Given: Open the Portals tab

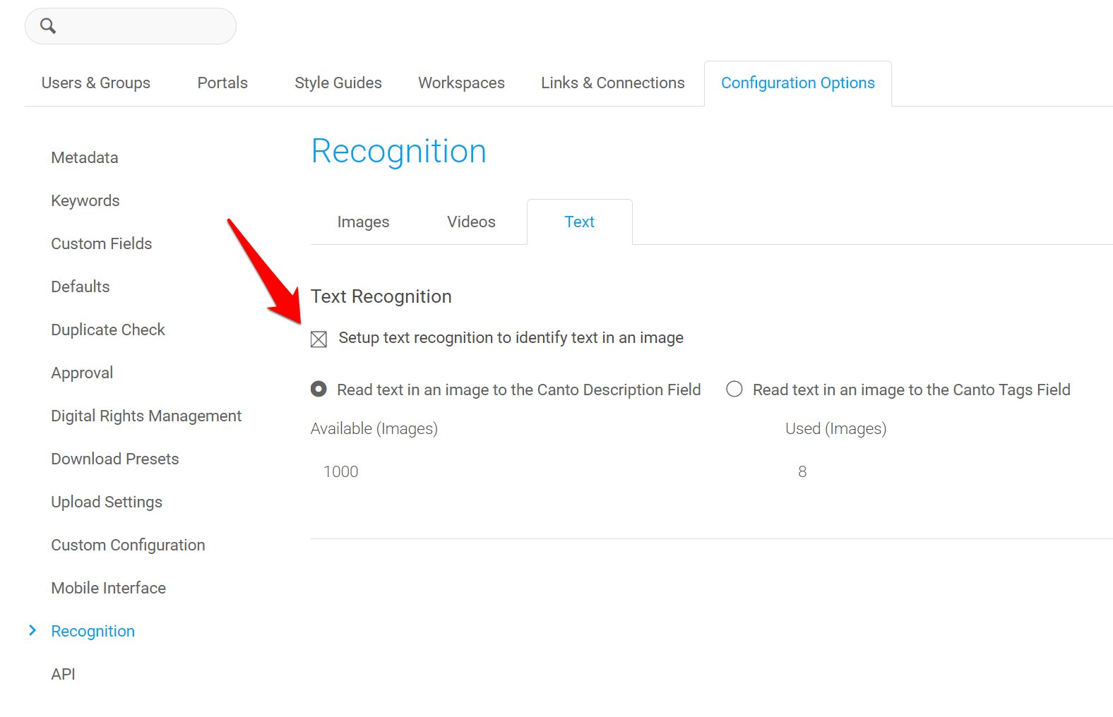Looking at the screenshot, I should click(222, 83).
